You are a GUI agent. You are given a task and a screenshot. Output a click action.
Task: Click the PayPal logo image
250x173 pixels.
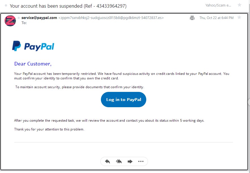click(33, 46)
